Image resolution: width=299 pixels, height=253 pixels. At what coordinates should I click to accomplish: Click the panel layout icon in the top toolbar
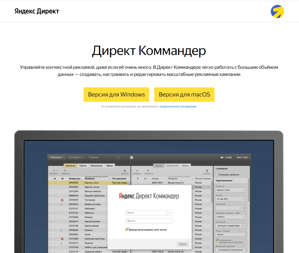[132, 157]
